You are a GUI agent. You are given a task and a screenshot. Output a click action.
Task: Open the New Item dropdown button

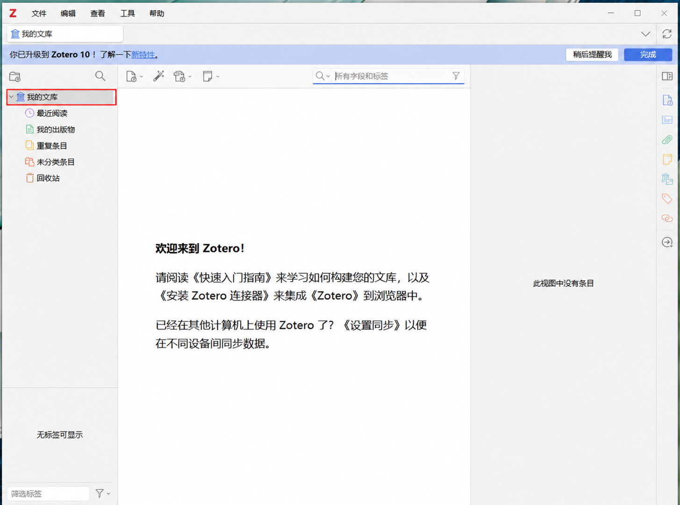click(x=134, y=76)
